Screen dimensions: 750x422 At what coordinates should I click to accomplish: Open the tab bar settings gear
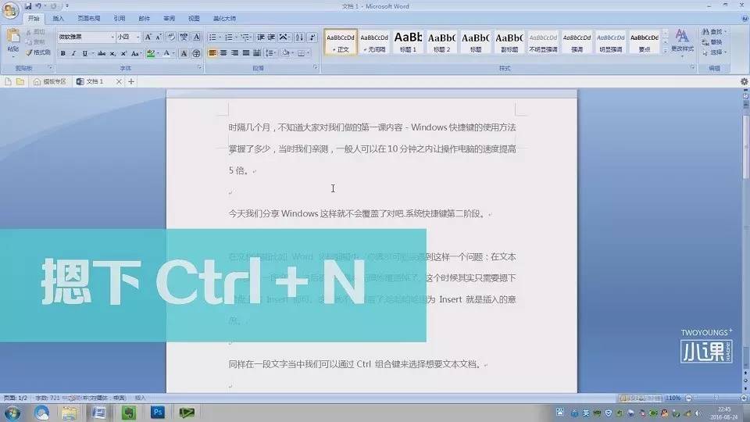pyautogui.click(x=745, y=82)
